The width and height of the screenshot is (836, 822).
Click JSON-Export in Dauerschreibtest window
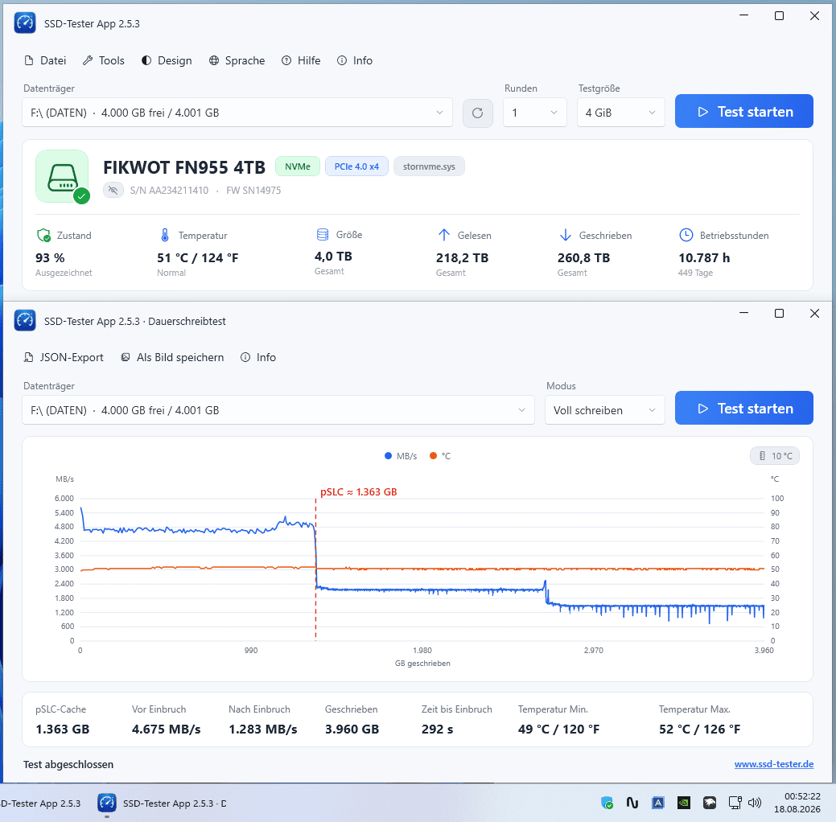pos(64,358)
